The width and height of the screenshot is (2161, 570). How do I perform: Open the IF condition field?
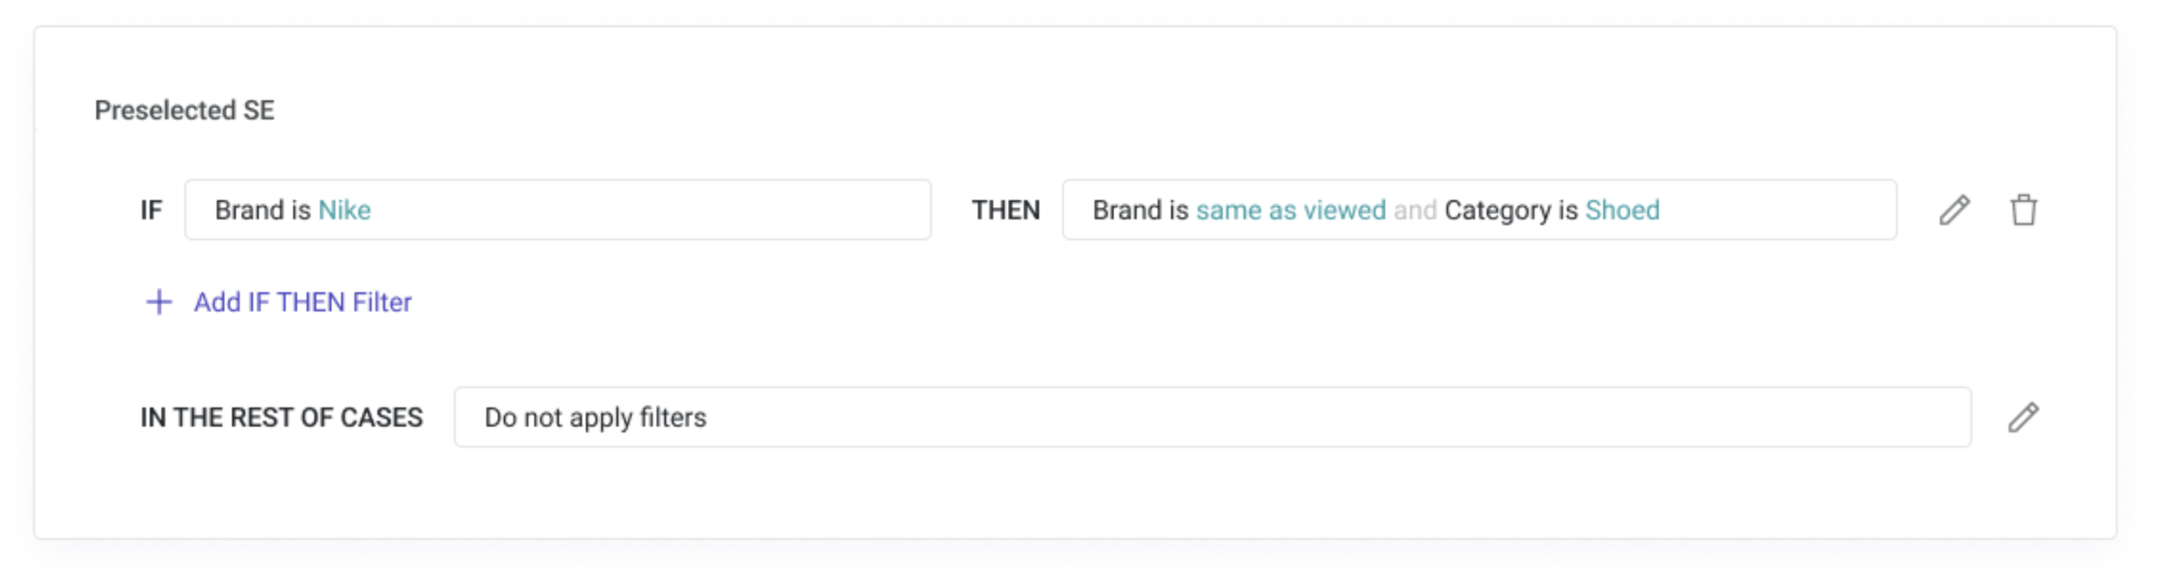coord(558,209)
